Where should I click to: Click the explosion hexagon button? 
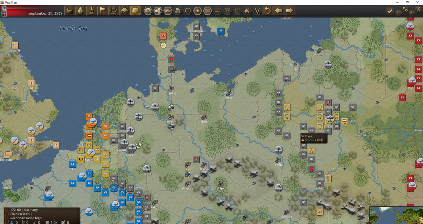point(247,11)
